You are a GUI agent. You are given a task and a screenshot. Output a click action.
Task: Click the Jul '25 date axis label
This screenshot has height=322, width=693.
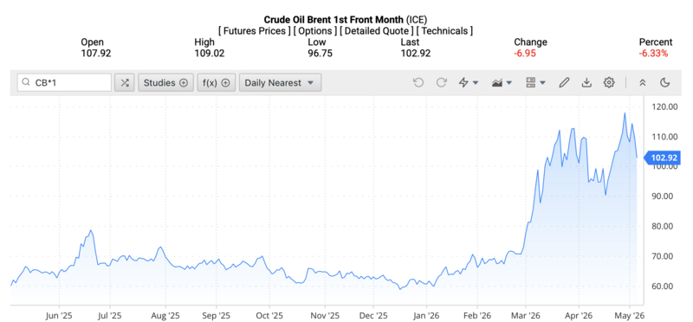[x=110, y=315]
